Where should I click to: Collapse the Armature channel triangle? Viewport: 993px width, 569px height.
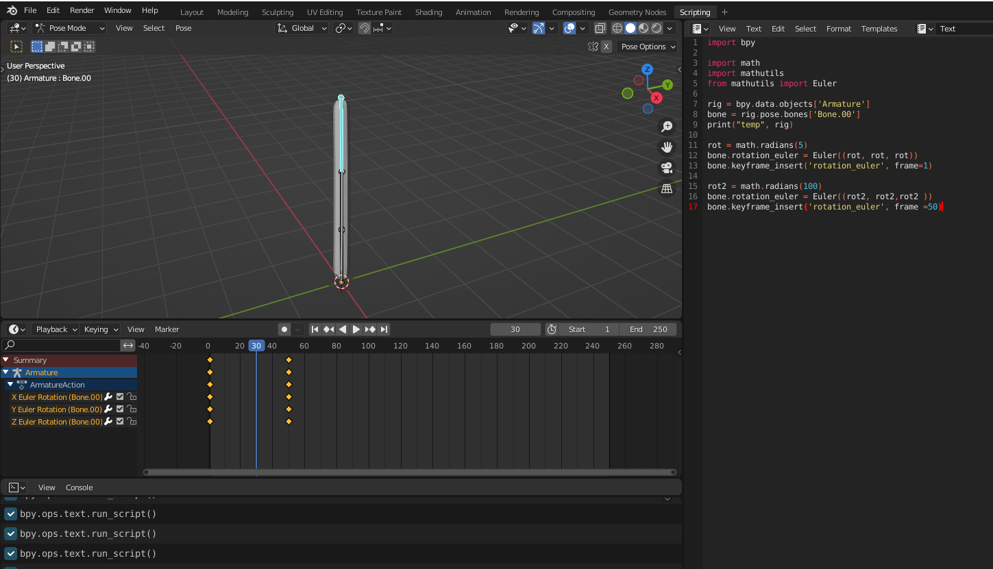[x=6, y=372]
